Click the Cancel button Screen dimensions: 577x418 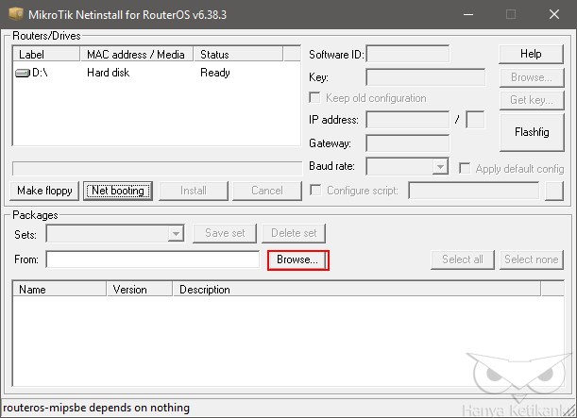(267, 191)
